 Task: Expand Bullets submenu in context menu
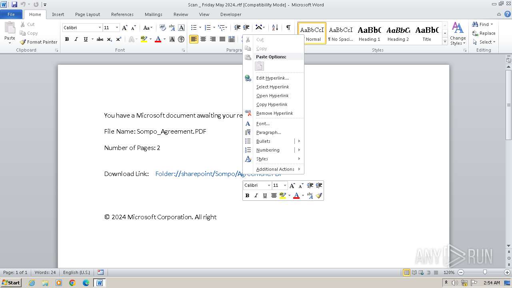click(299, 141)
